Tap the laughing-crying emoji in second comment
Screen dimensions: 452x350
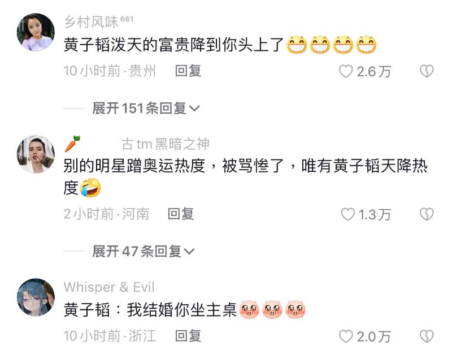(90, 188)
